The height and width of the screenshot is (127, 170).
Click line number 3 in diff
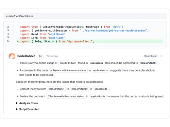coord(8,30)
